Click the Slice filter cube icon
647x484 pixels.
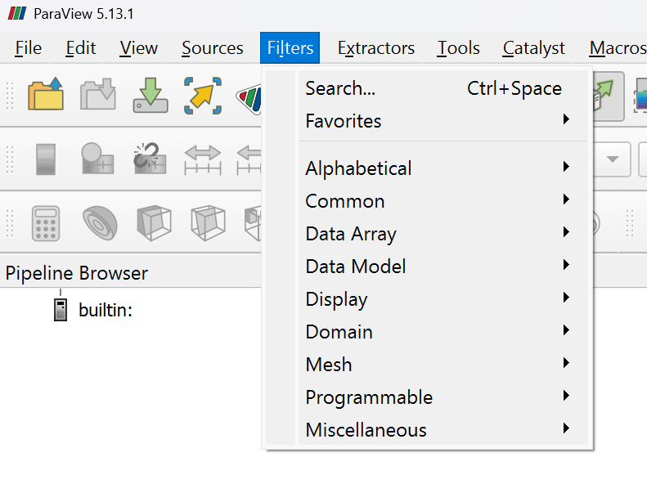pos(208,223)
